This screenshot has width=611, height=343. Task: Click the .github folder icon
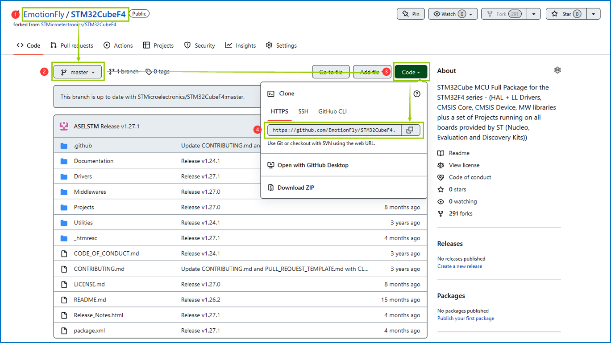[x=64, y=146]
